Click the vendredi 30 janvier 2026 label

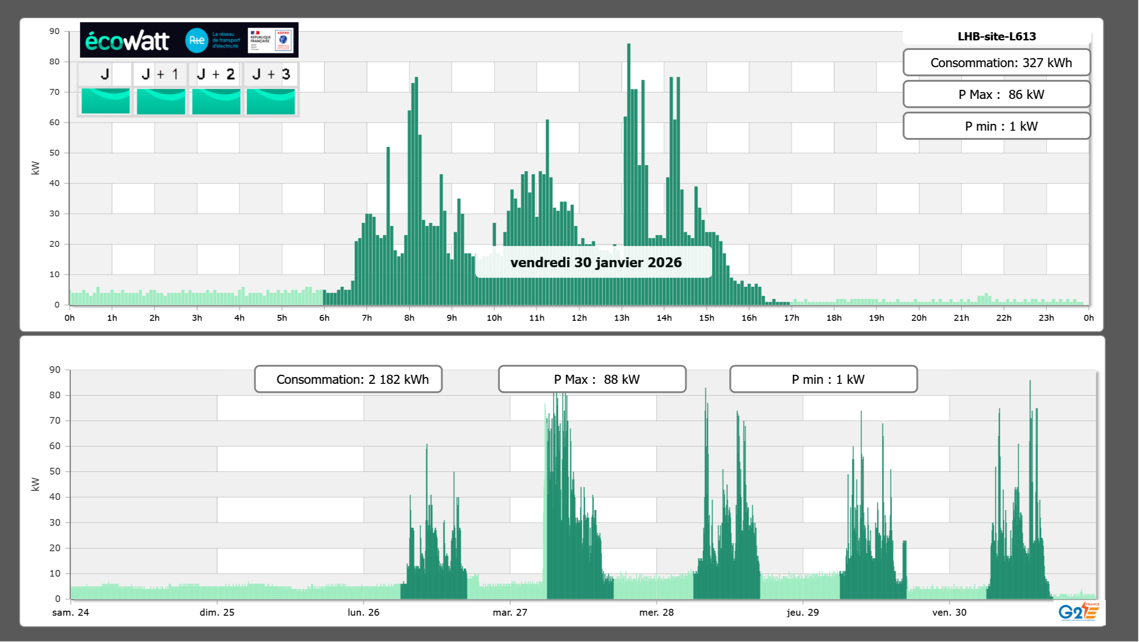click(x=595, y=262)
